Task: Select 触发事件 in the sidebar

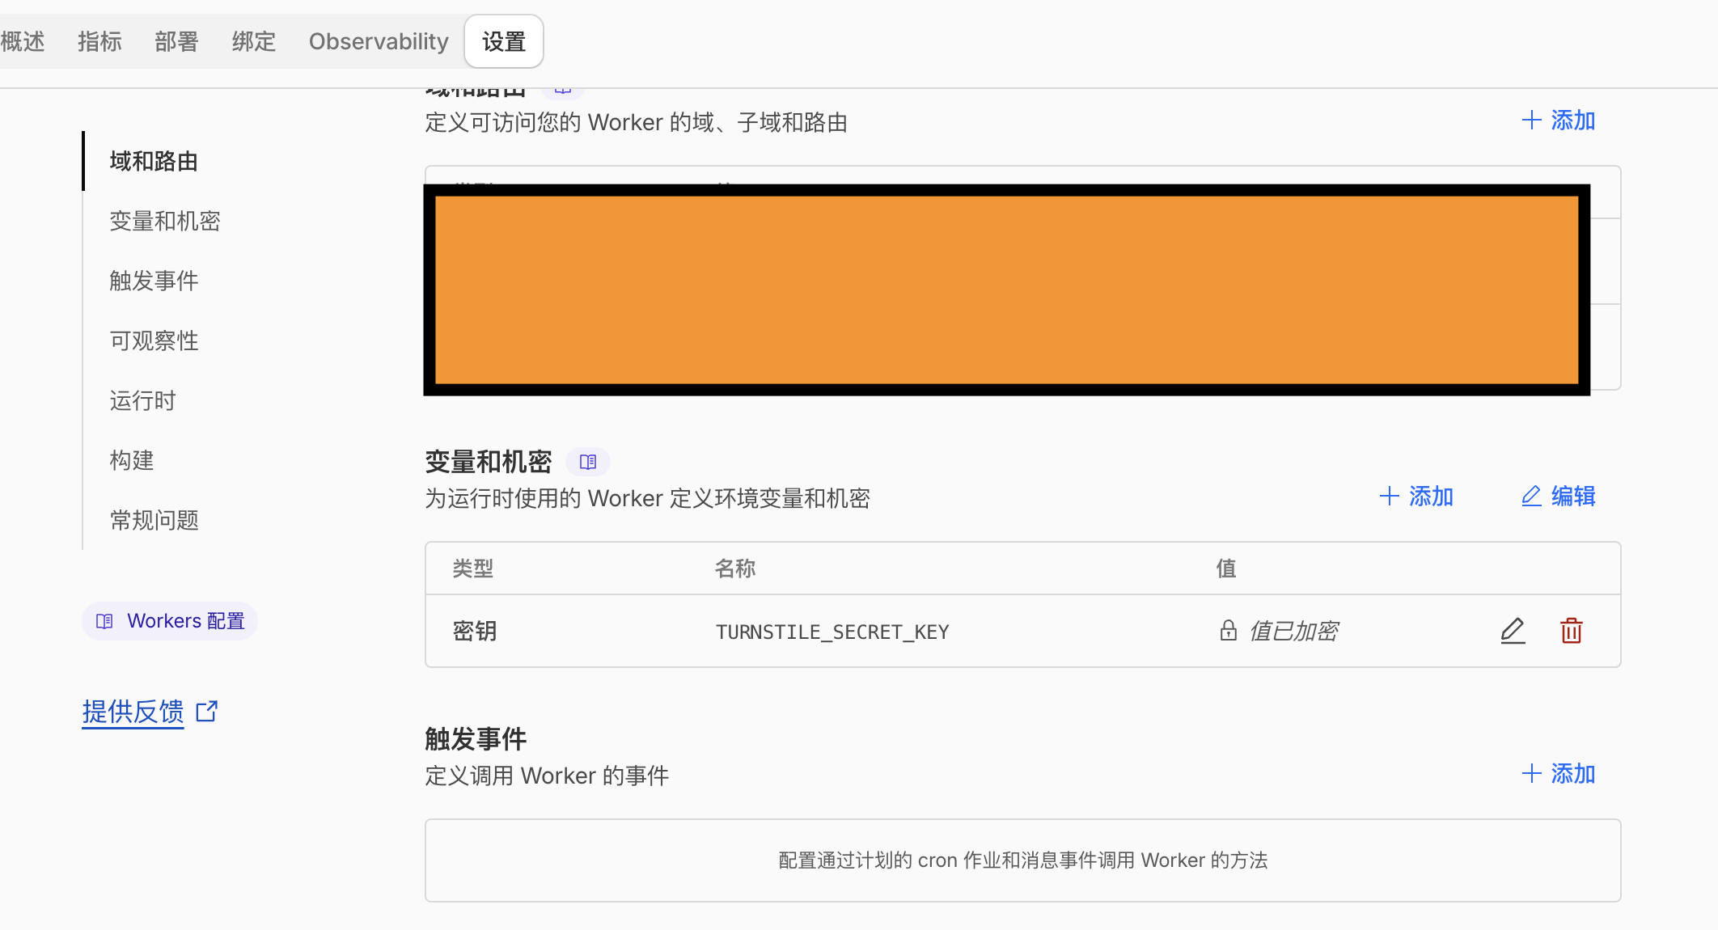Action: tap(154, 281)
